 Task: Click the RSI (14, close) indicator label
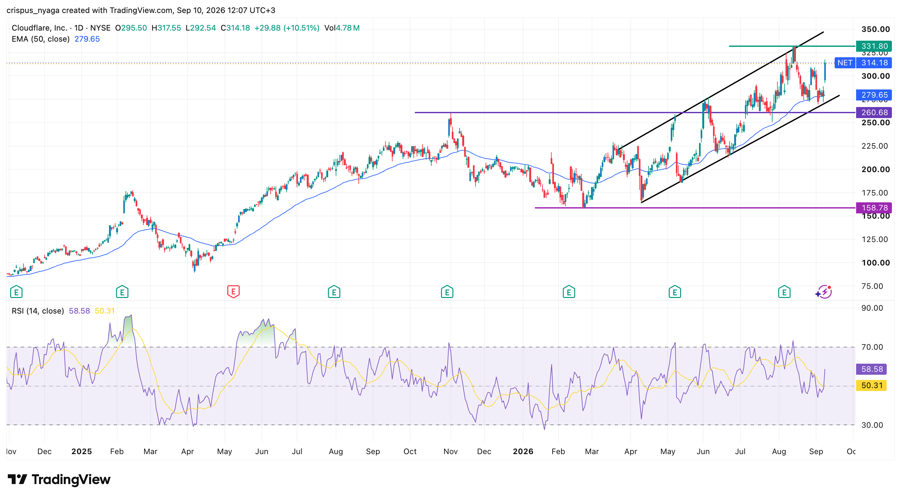(38, 311)
